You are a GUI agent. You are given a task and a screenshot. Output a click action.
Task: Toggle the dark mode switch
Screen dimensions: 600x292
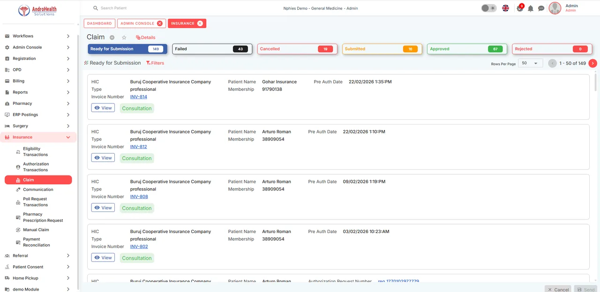click(x=489, y=8)
